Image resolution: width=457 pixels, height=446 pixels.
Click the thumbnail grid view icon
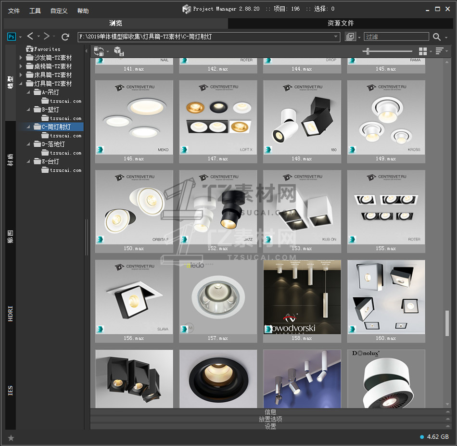coord(422,51)
